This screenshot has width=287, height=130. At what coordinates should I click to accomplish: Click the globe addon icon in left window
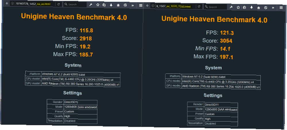[125, 5]
